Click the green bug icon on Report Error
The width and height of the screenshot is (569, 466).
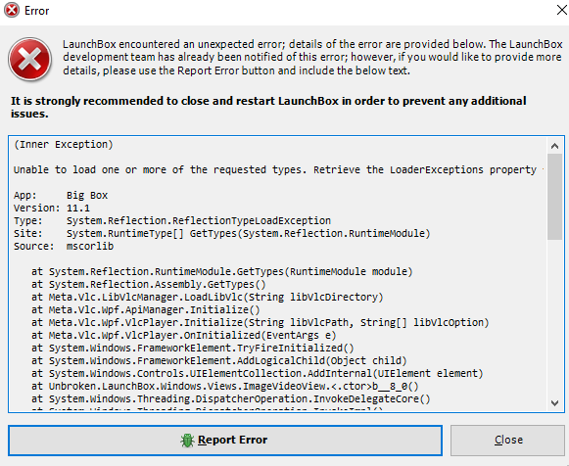click(187, 441)
